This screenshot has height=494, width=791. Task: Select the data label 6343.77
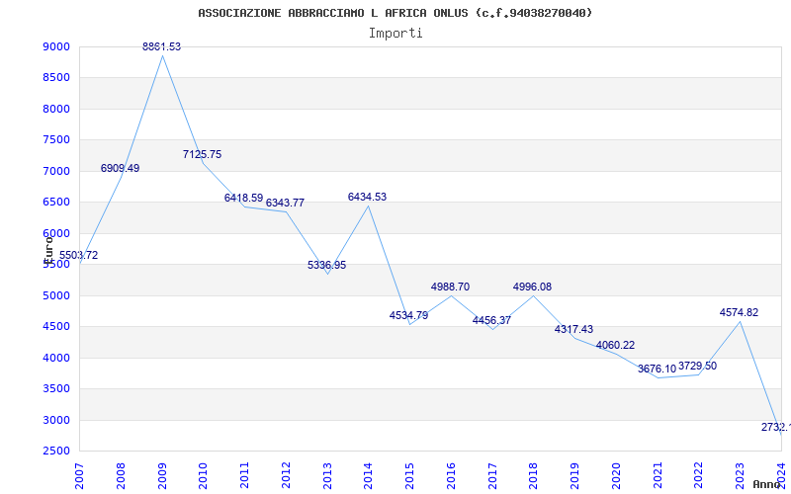click(x=285, y=204)
